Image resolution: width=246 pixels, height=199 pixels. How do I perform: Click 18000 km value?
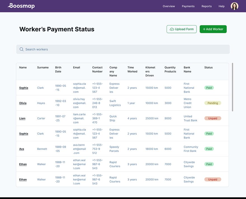point(152,149)
